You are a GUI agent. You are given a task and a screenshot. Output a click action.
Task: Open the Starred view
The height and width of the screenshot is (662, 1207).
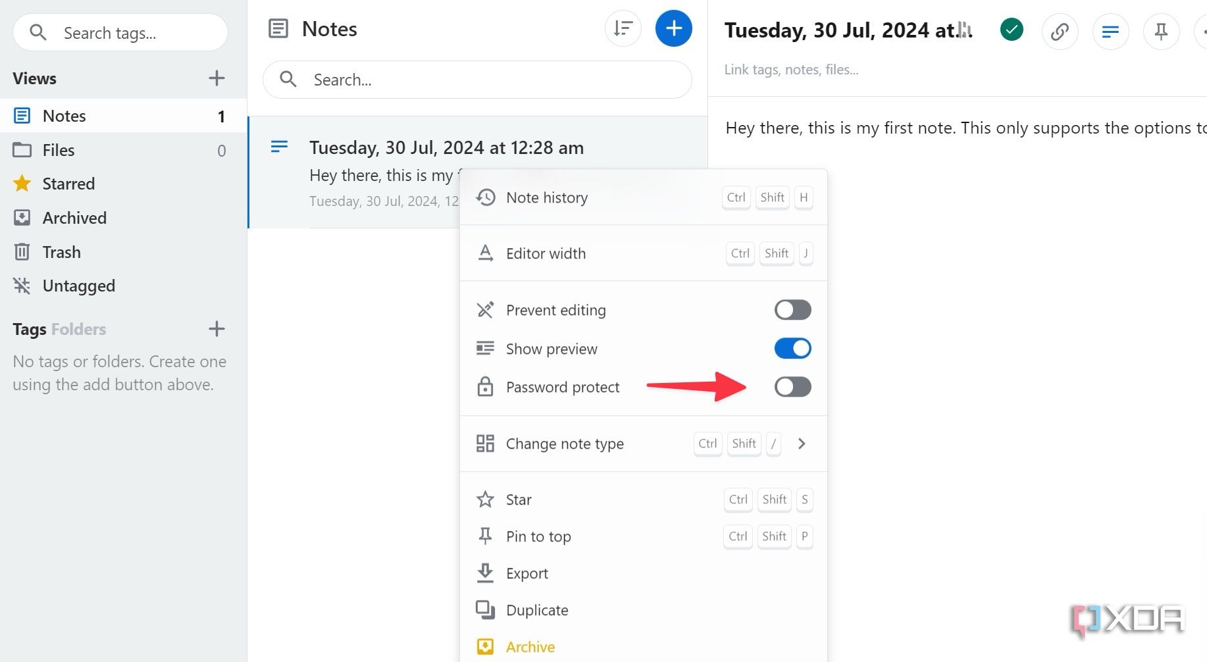(x=68, y=184)
